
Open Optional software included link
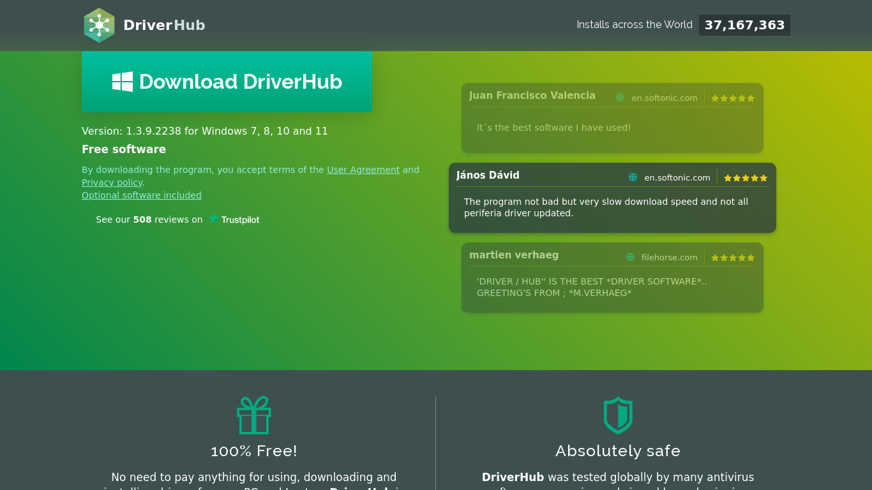click(x=142, y=195)
